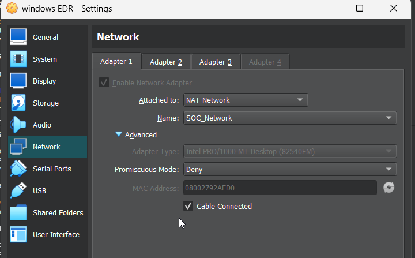Open User Interface settings icon

click(18, 235)
